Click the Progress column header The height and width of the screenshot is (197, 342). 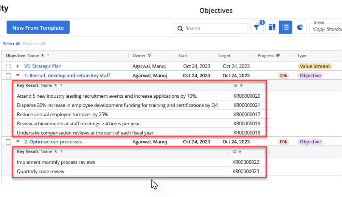coord(266,55)
